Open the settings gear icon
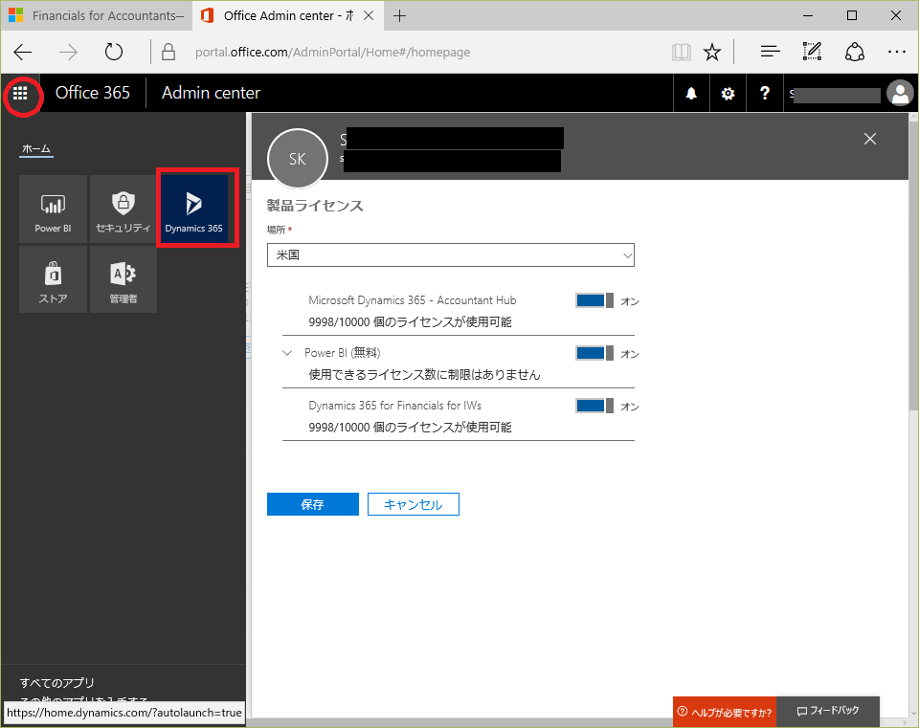The height and width of the screenshot is (728, 919). click(728, 94)
